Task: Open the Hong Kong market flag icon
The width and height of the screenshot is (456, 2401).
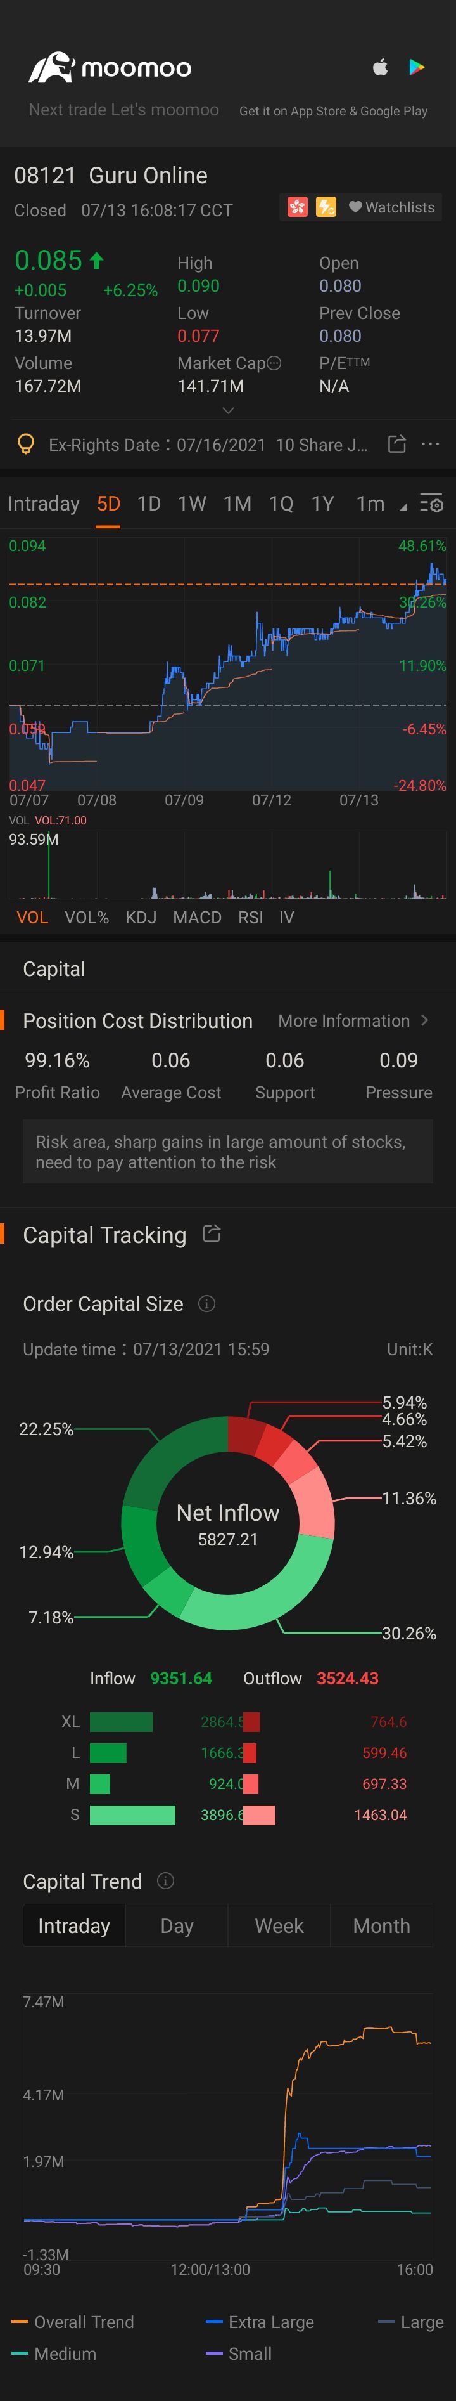Action: [x=298, y=207]
